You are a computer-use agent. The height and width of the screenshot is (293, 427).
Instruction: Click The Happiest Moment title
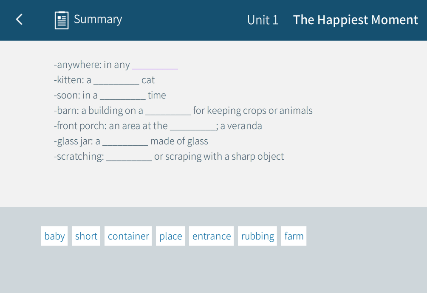tap(355, 20)
